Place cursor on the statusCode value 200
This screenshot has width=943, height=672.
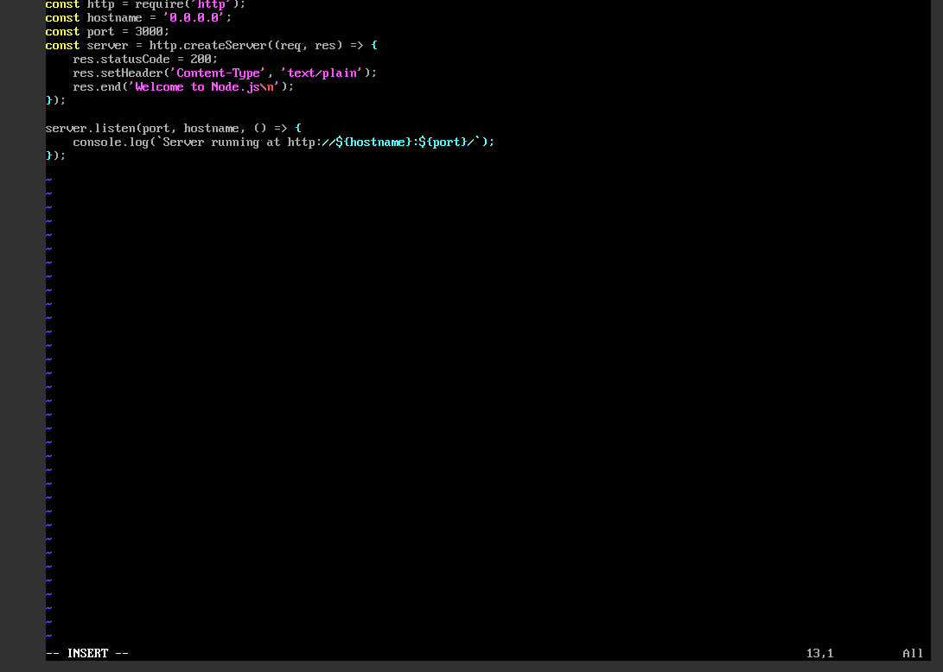click(x=201, y=60)
